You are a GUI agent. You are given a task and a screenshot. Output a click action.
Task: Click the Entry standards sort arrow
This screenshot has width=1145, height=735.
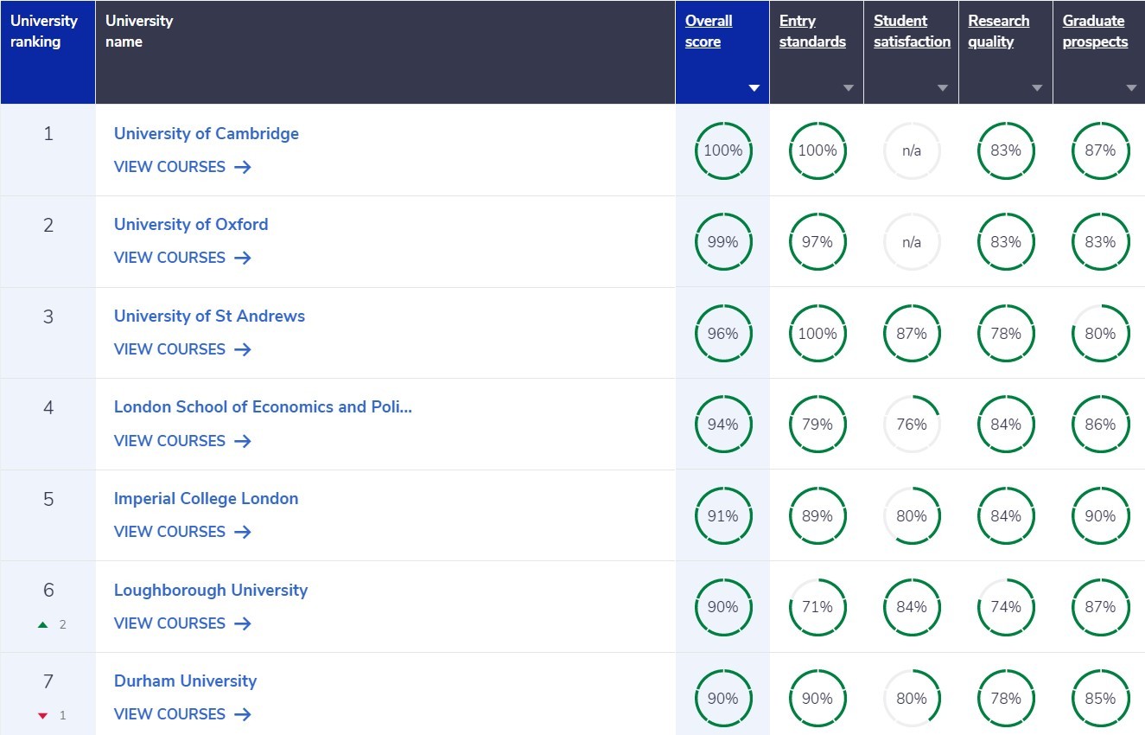tap(849, 88)
